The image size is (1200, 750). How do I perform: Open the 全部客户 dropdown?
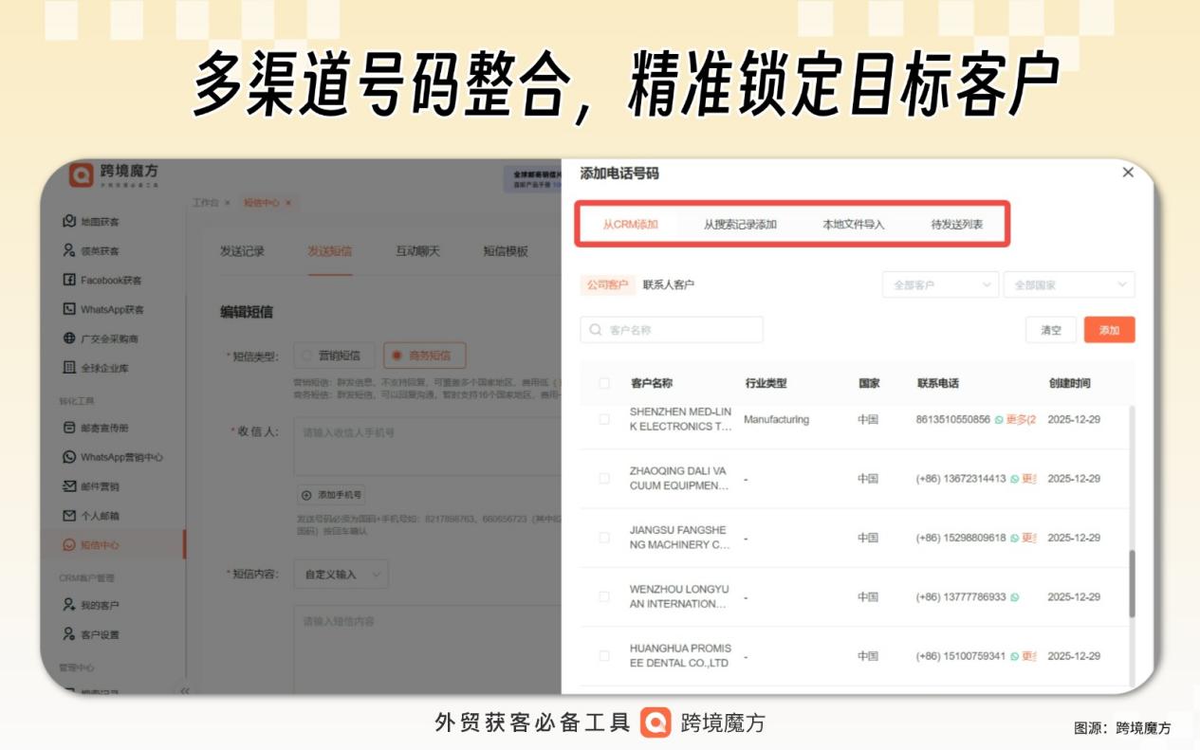pos(938,284)
